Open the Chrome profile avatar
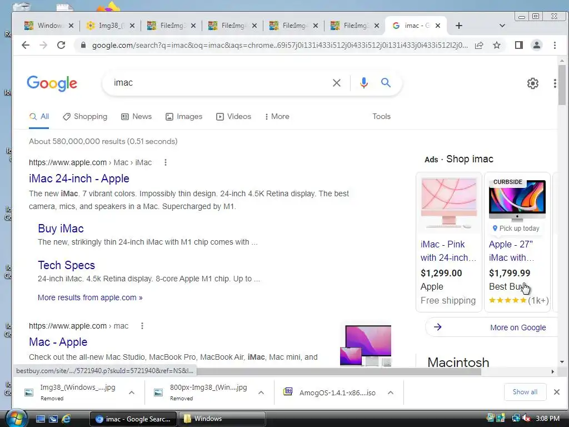Image resolution: width=569 pixels, height=427 pixels. [x=536, y=45]
